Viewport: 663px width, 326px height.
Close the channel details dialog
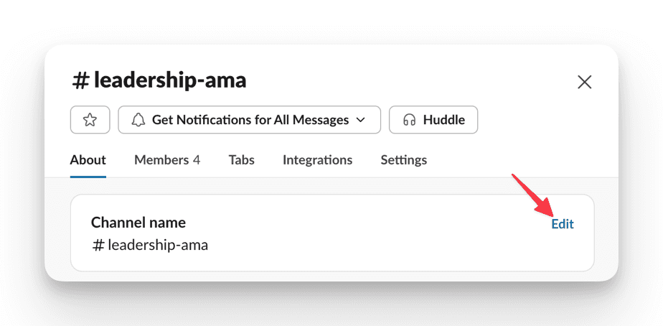[x=584, y=82]
